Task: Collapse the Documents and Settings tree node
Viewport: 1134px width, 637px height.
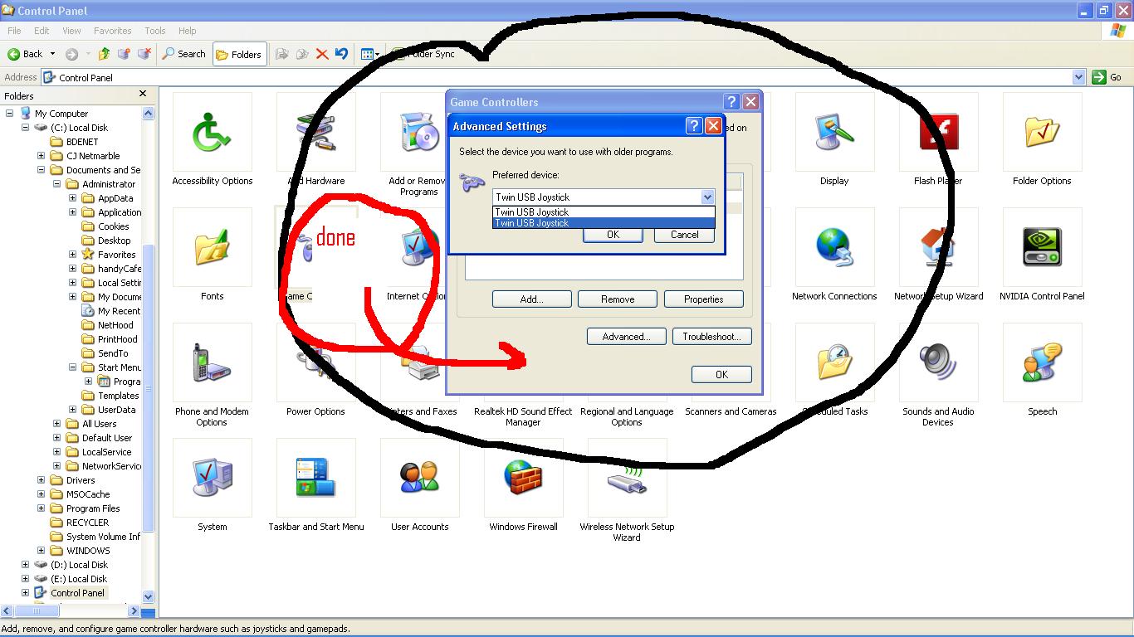Action: (x=42, y=170)
